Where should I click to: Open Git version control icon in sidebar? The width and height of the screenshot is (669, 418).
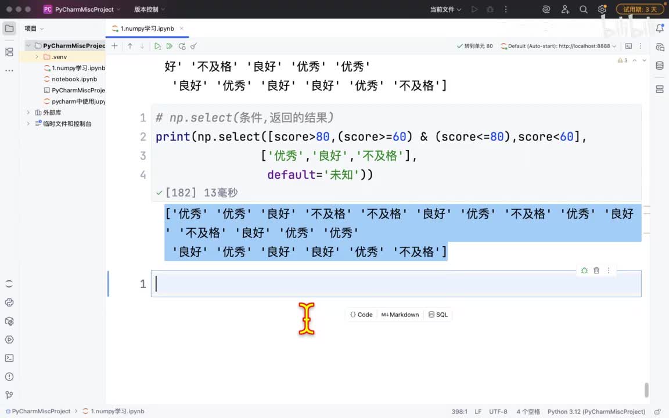(9, 395)
